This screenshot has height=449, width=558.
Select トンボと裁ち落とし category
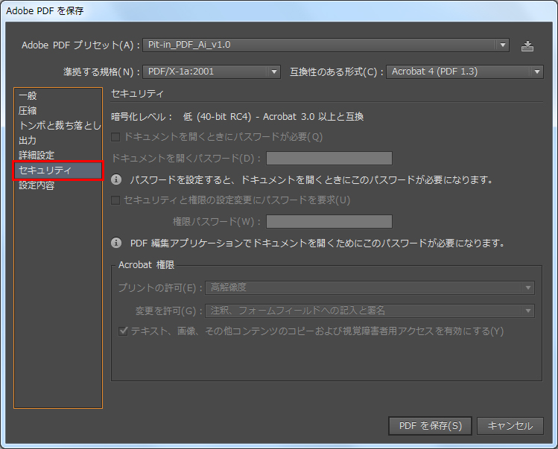(59, 125)
